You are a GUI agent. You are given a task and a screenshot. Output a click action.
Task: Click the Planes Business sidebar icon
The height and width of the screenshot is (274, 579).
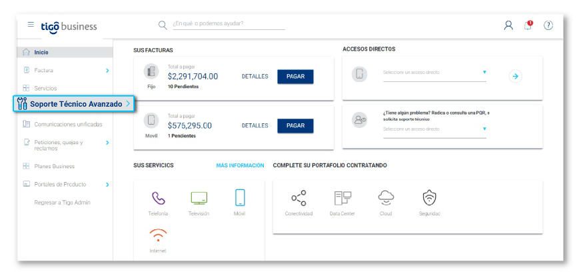pyautogui.click(x=26, y=166)
